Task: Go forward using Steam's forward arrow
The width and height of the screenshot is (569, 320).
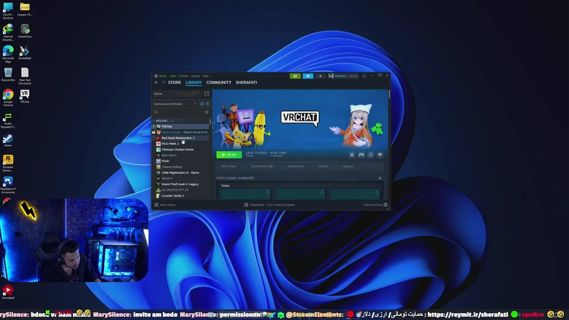Action: [163, 82]
